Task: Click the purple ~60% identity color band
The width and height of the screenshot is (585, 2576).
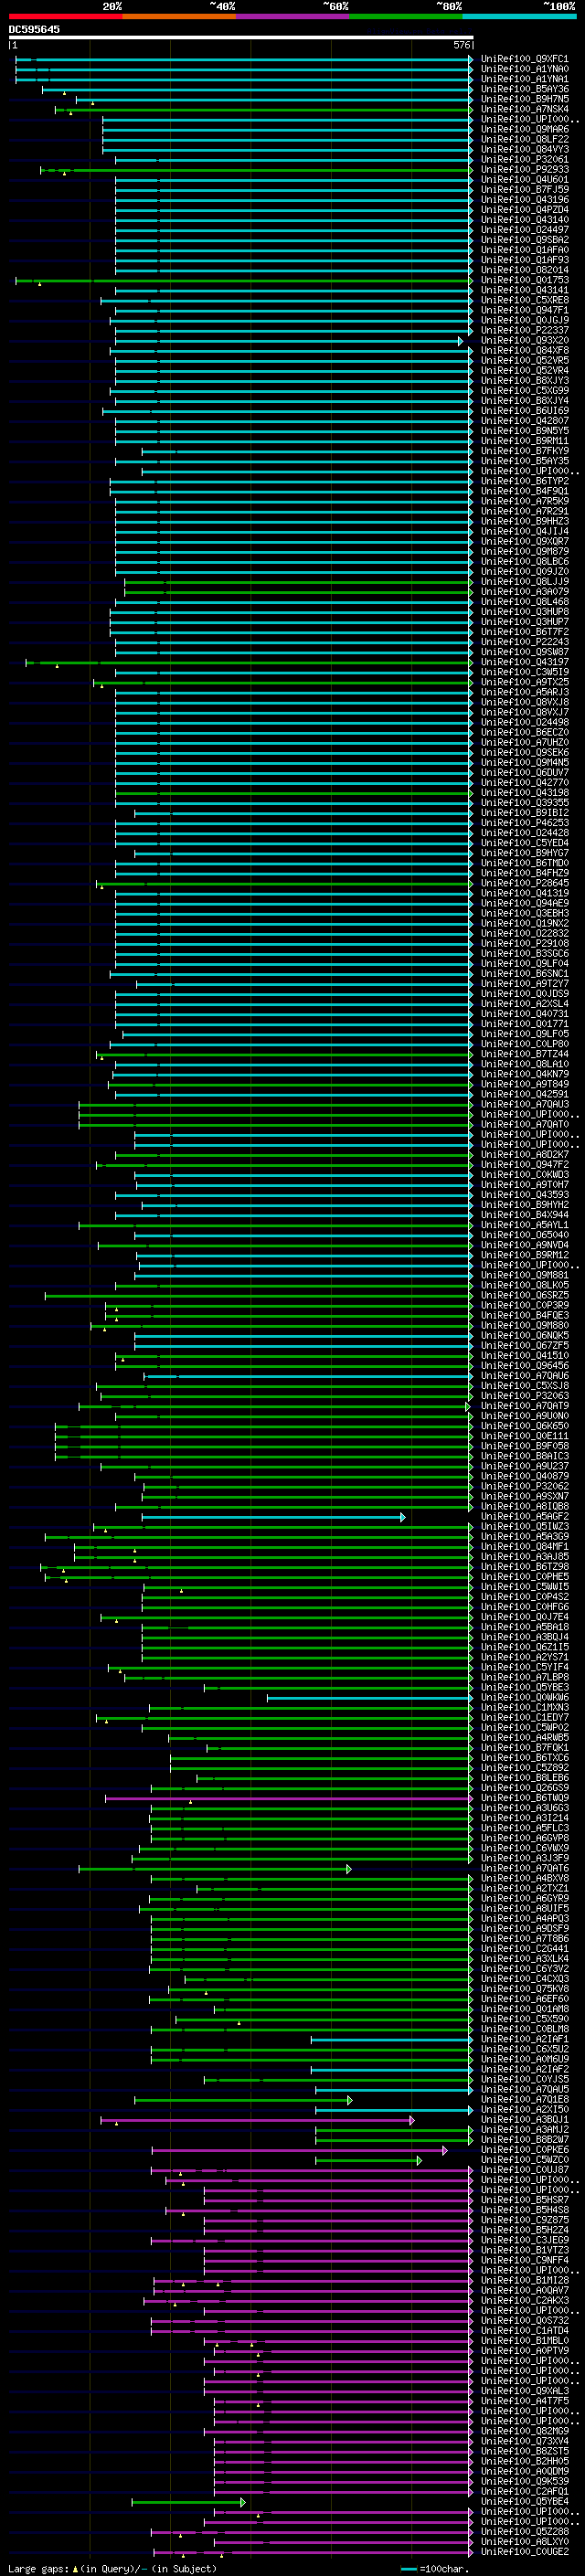Action: (292, 16)
